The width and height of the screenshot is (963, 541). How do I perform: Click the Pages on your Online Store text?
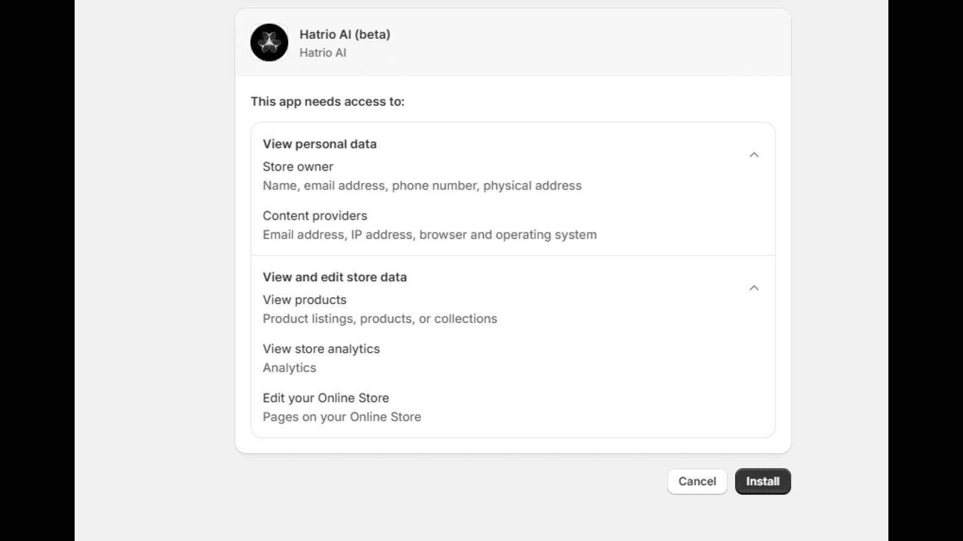click(x=341, y=417)
